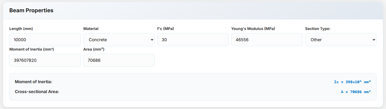Click "Cross-sectional Area:" in the results summary

(x=37, y=92)
